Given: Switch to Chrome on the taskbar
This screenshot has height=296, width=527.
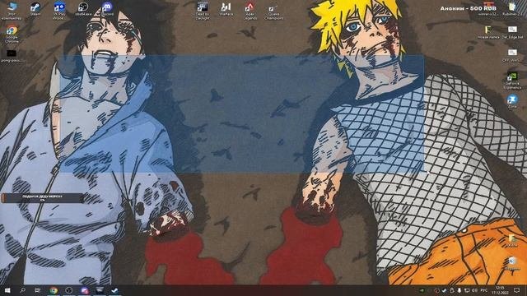Looking at the screenshot, I should click(x=53, y=290).
